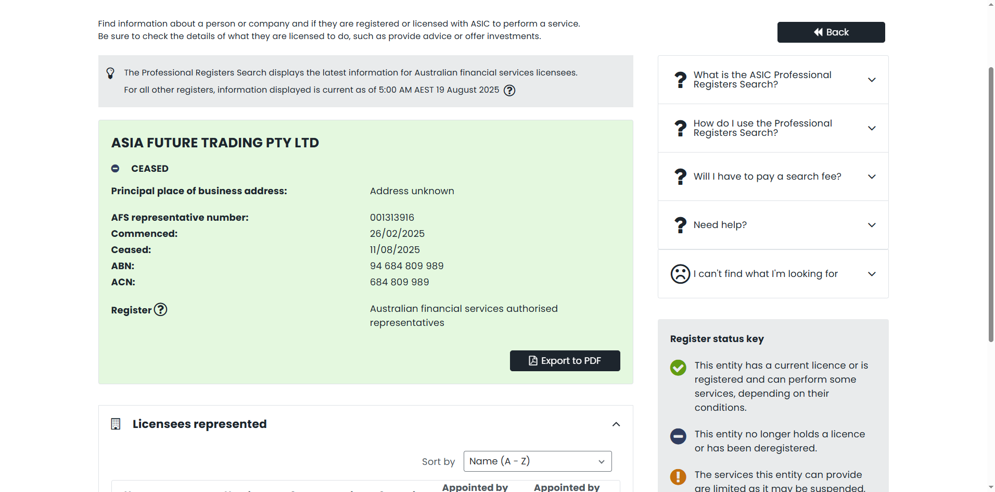Click the info help icon after the August 2025 date
Image resolution: width=995 pixels, height=492 pixels.
(509, 91)
